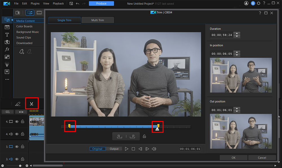Increase Duration with the up stepper arrow
282x168 pixels.
click(x=237, y=33)
